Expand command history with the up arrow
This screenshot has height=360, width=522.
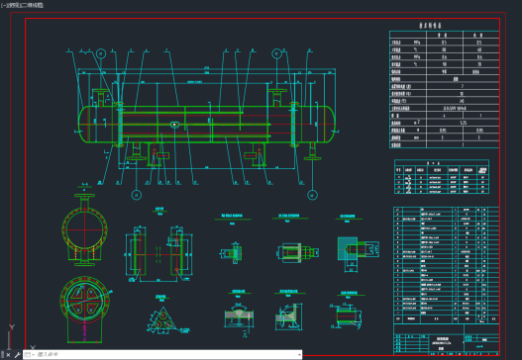pyautogui.click(x=299, y=355)
